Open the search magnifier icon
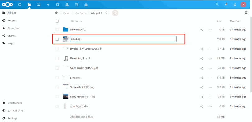The width and height of the screenshot is (252, 122). pyautogui.click(x=217, y=5)
